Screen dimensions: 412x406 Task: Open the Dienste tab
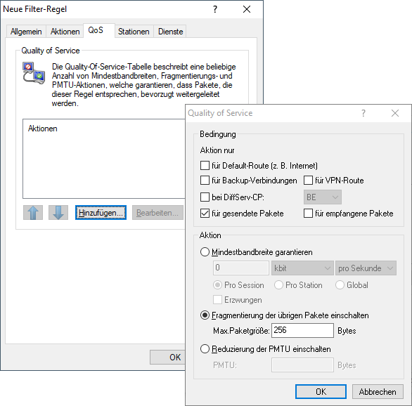click(170, 32)
